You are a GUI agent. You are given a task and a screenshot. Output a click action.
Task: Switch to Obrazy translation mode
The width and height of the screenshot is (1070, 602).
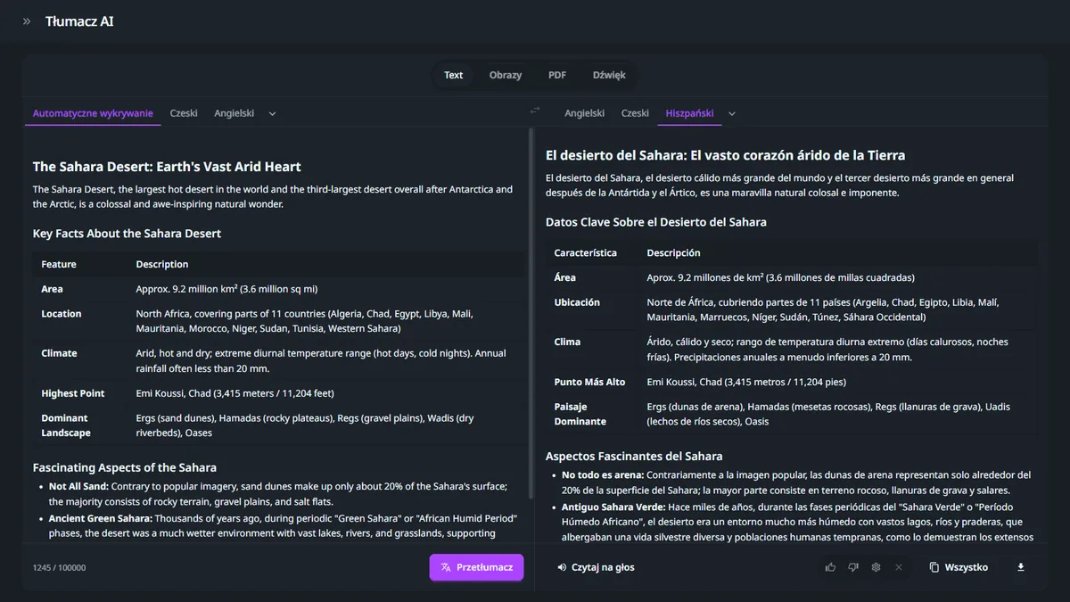coord(506,75)
